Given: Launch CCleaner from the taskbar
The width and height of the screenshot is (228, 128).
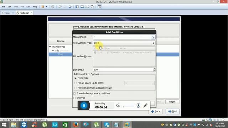Looking at the screenshot, I should (x=34, y=125).
